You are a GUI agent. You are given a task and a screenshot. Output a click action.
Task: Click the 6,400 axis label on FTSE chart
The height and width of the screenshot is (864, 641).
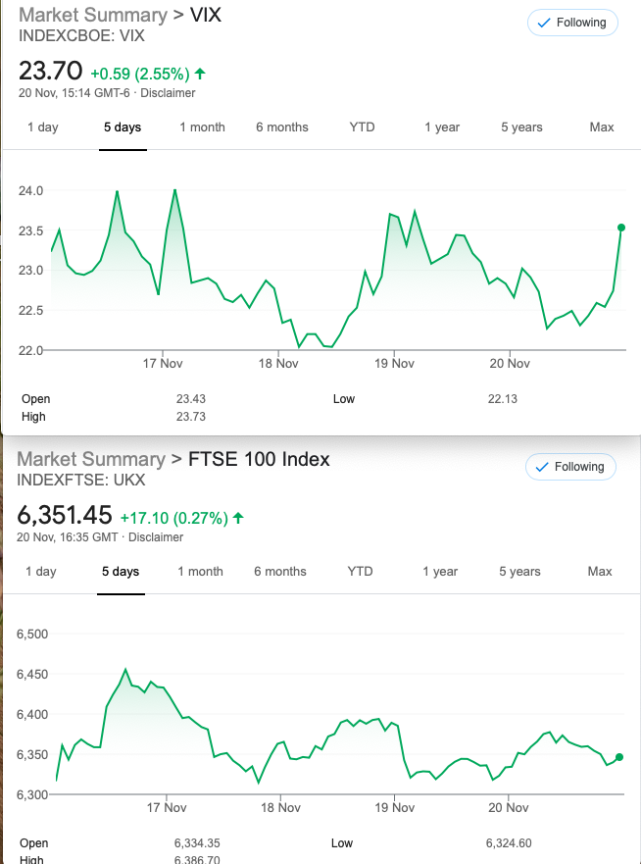[32, 714]
